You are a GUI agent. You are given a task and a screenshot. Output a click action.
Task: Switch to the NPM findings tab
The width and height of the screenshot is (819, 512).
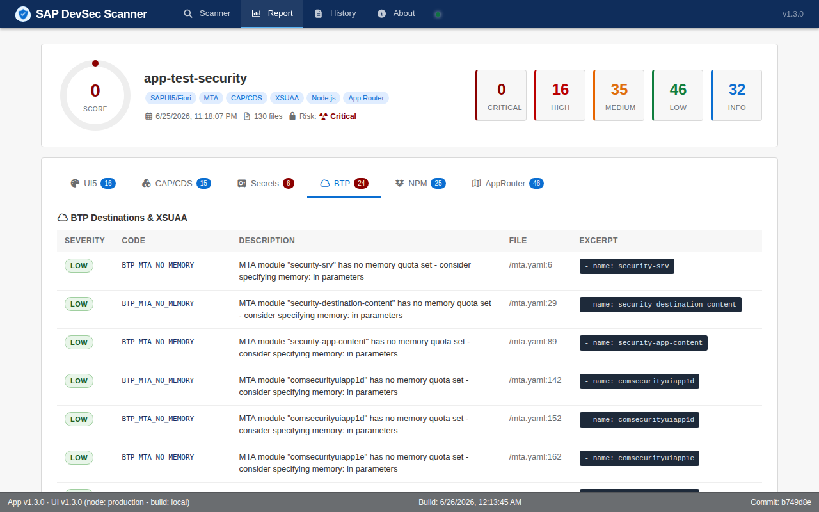click(x=420, y=184)
